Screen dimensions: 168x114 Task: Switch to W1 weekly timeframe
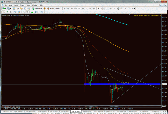pyautogui.click(x=90, y=8)
